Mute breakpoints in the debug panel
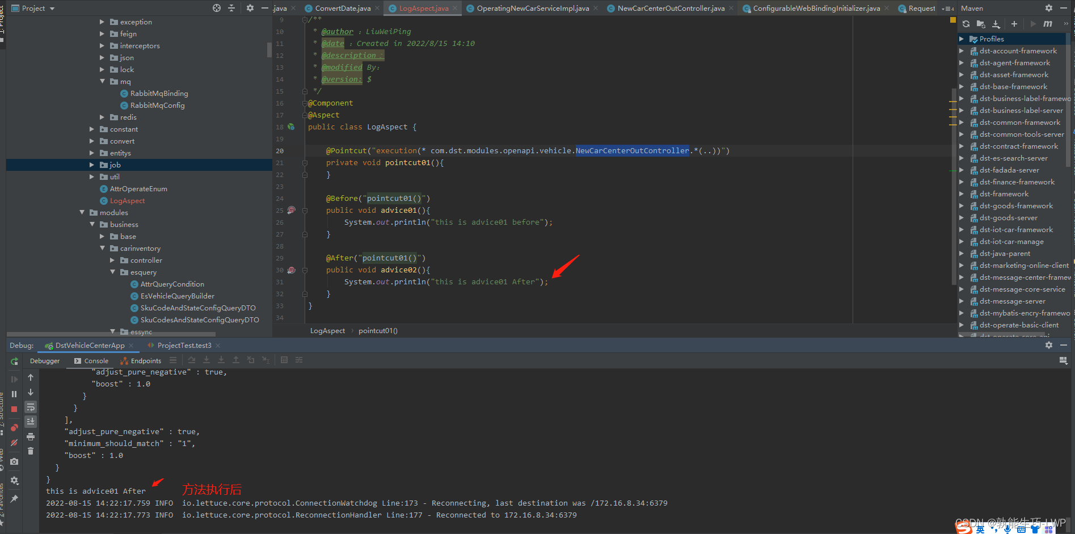This screenshot has width=1075, height=534. point(14,443)
